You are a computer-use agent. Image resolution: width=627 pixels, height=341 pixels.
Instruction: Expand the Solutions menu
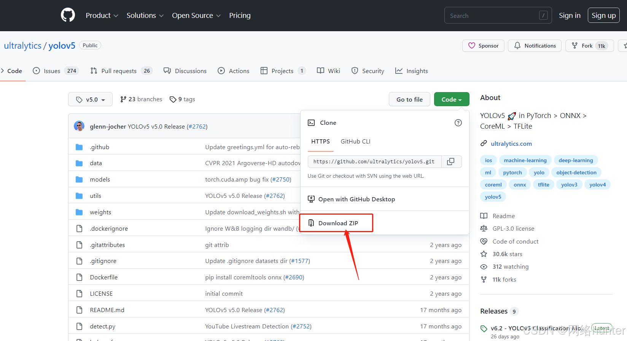tap(145, 16)
